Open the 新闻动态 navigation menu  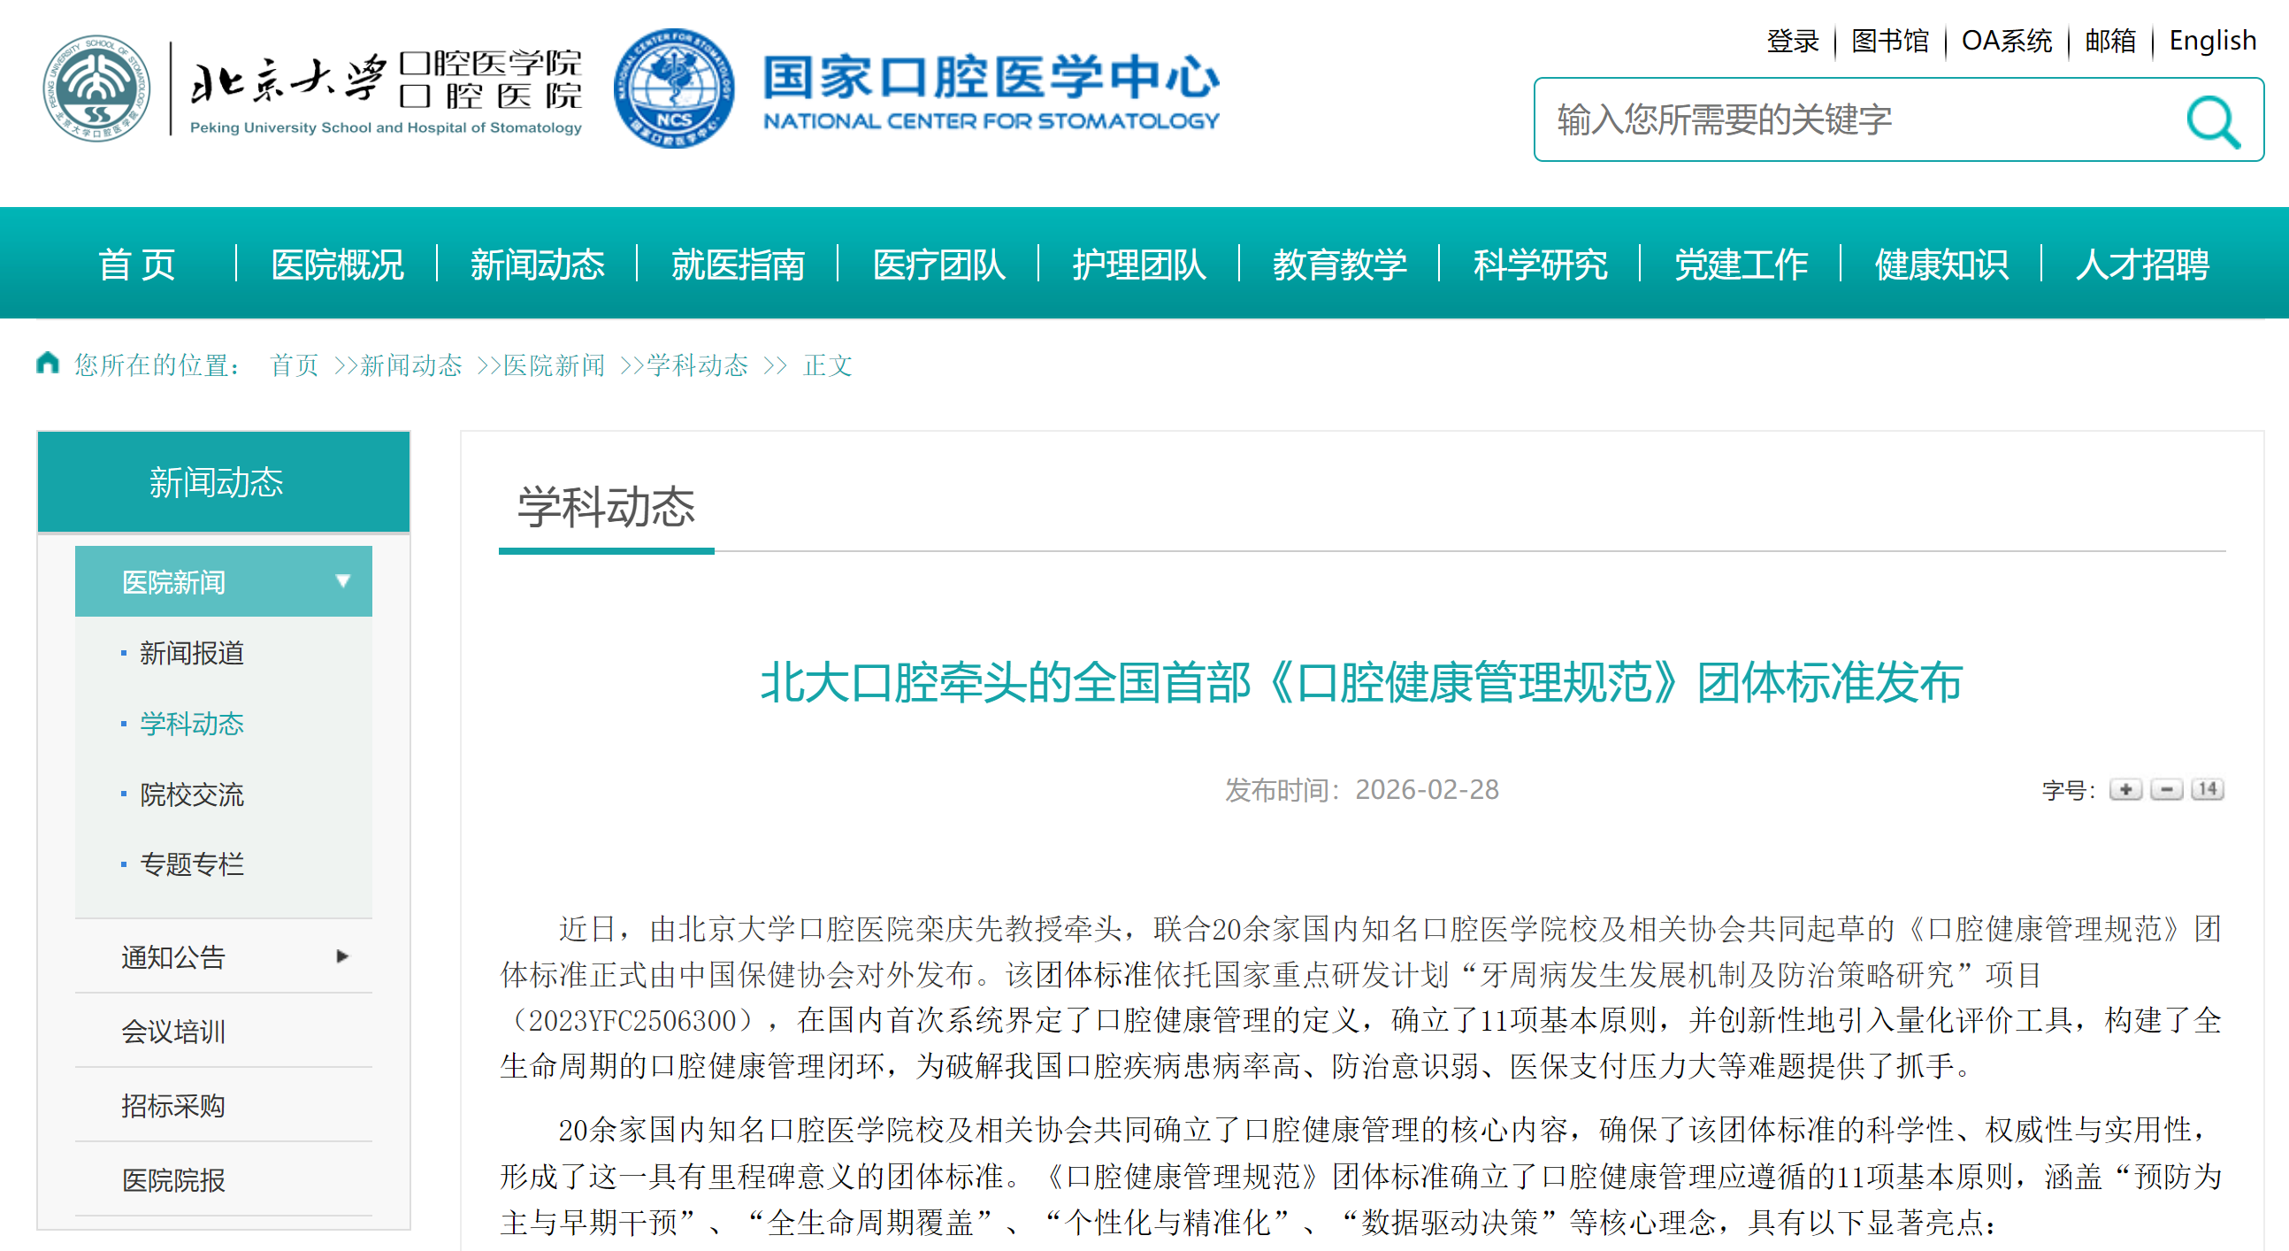(539, 263)
